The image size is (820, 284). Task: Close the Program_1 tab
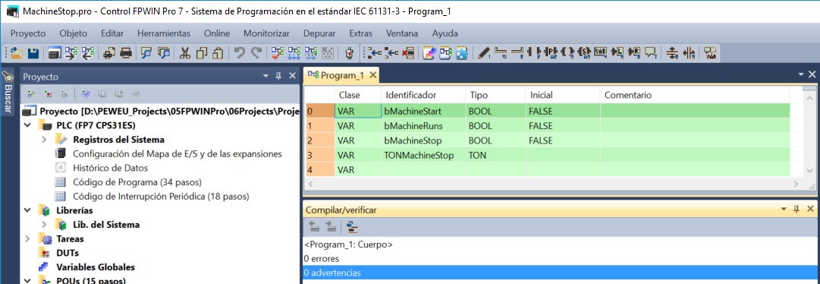point(373,75)
